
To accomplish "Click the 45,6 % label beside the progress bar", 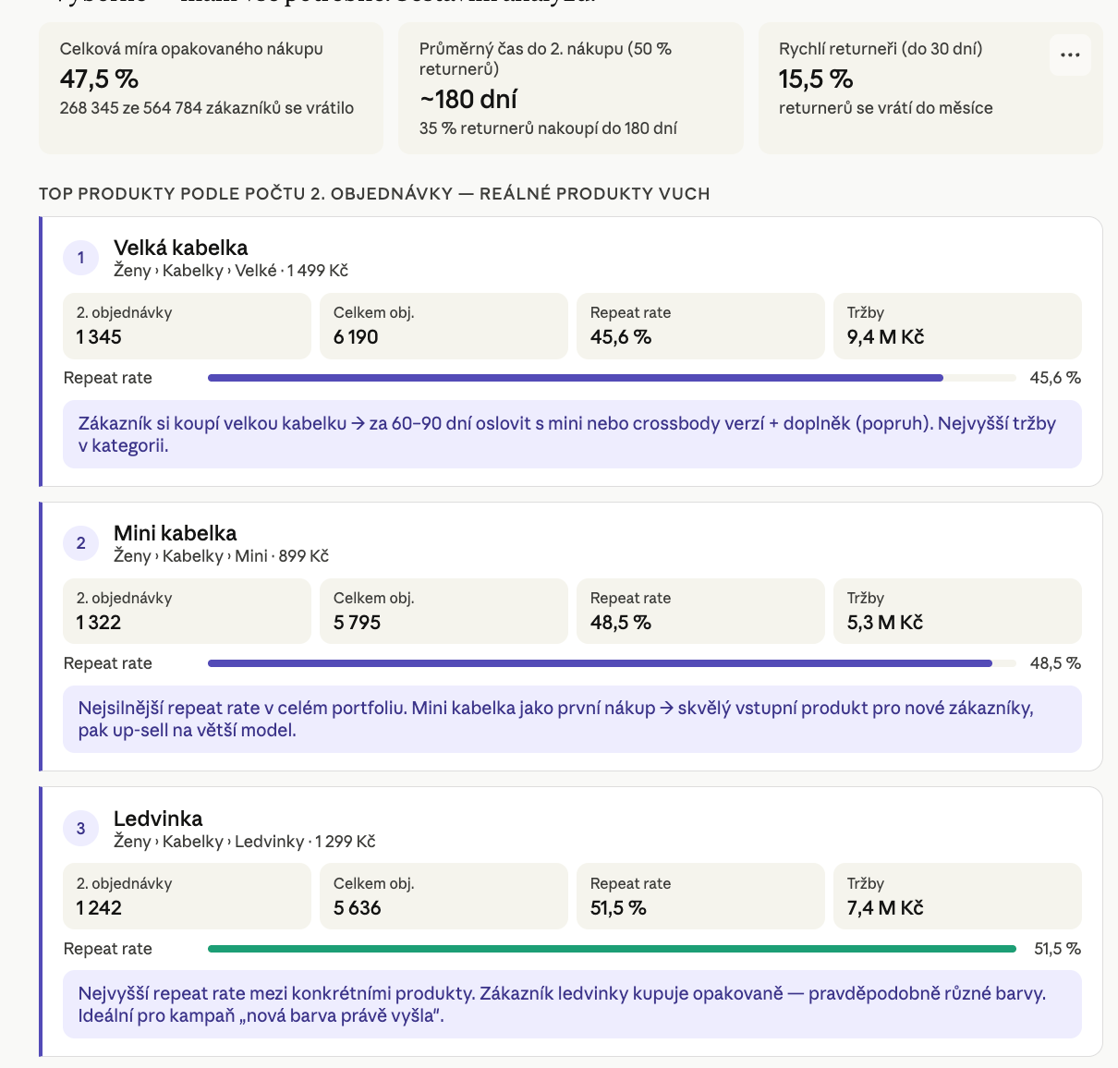I will [x=1055, y=378].
